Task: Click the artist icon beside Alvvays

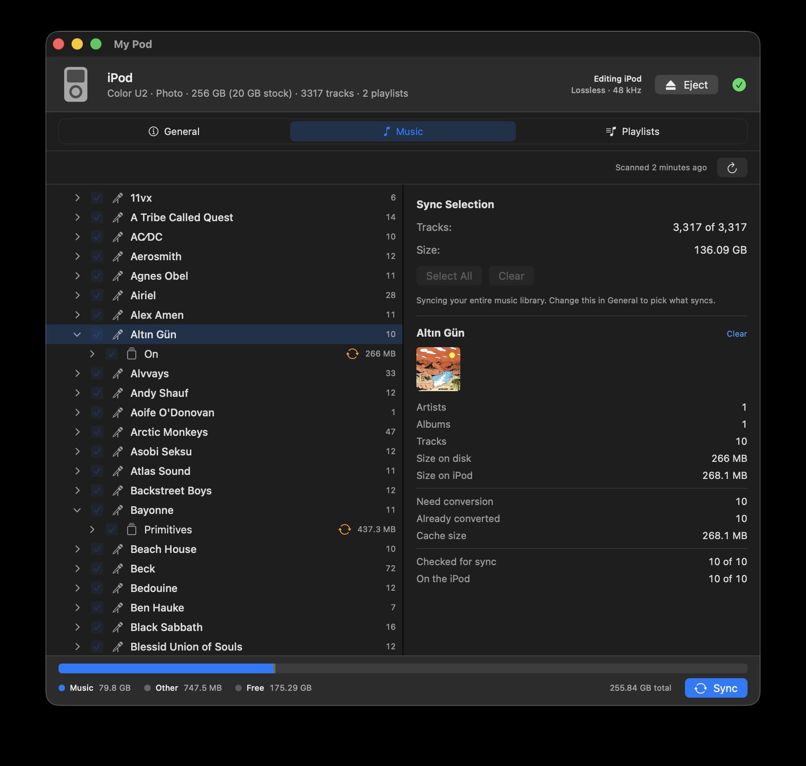Action: pyautogui.click(x=118, y=374)
